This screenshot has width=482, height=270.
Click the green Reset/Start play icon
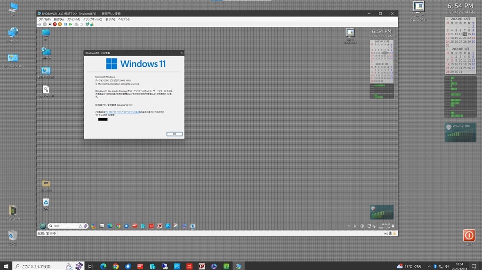coord(71,24)
